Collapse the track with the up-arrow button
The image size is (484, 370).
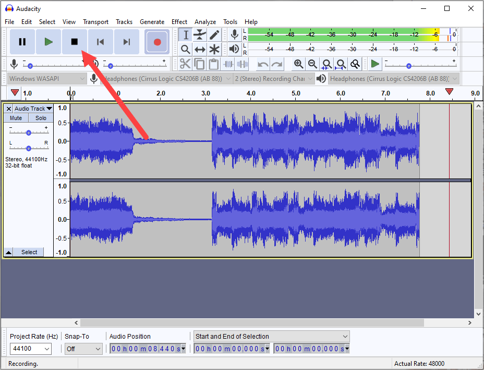click(9, 253)
